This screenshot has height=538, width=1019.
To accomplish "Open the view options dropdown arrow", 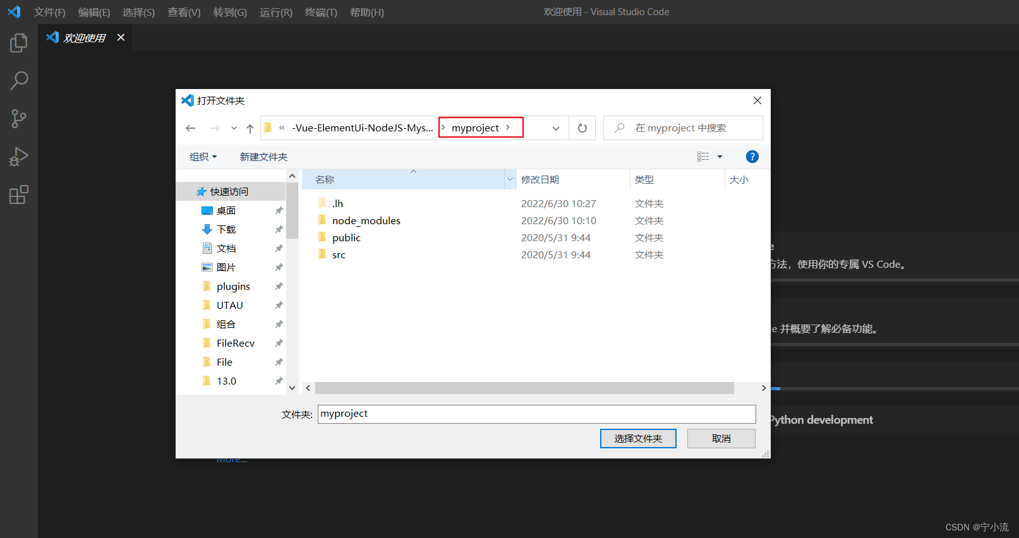I will coord(720,157).
